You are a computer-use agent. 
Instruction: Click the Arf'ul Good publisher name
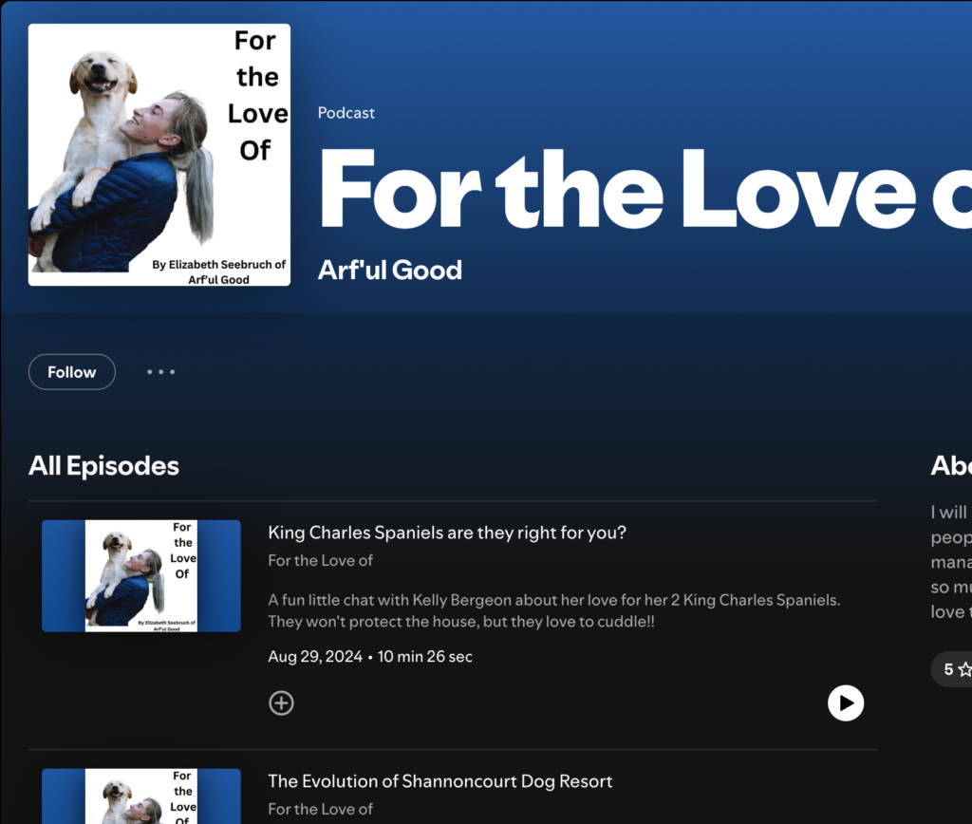click(390, 271)
